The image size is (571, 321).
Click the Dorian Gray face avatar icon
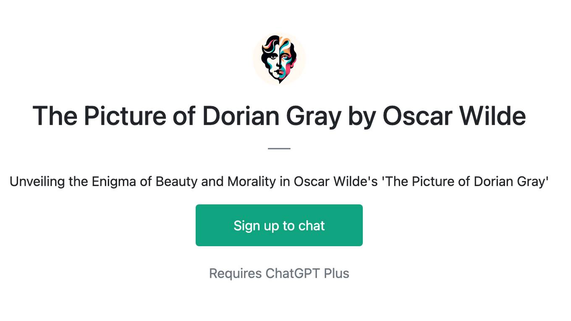click(279, 59)
